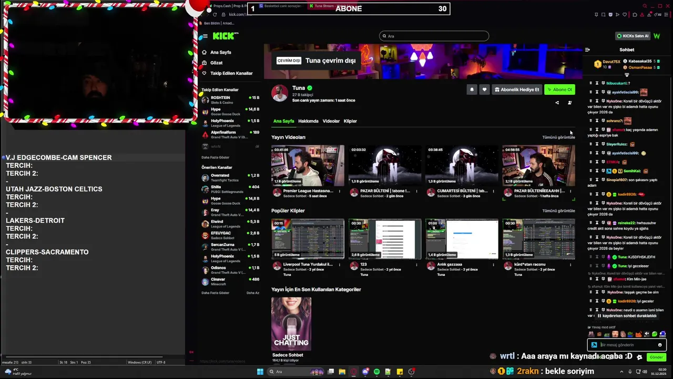Open the browser AI button
The height and width of the screenshot is (379, 673).
point(657,15)
